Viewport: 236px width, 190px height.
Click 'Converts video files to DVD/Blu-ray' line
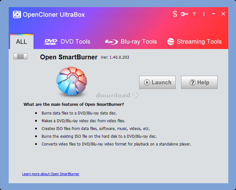pyautogui.click(x=116, y=144)
